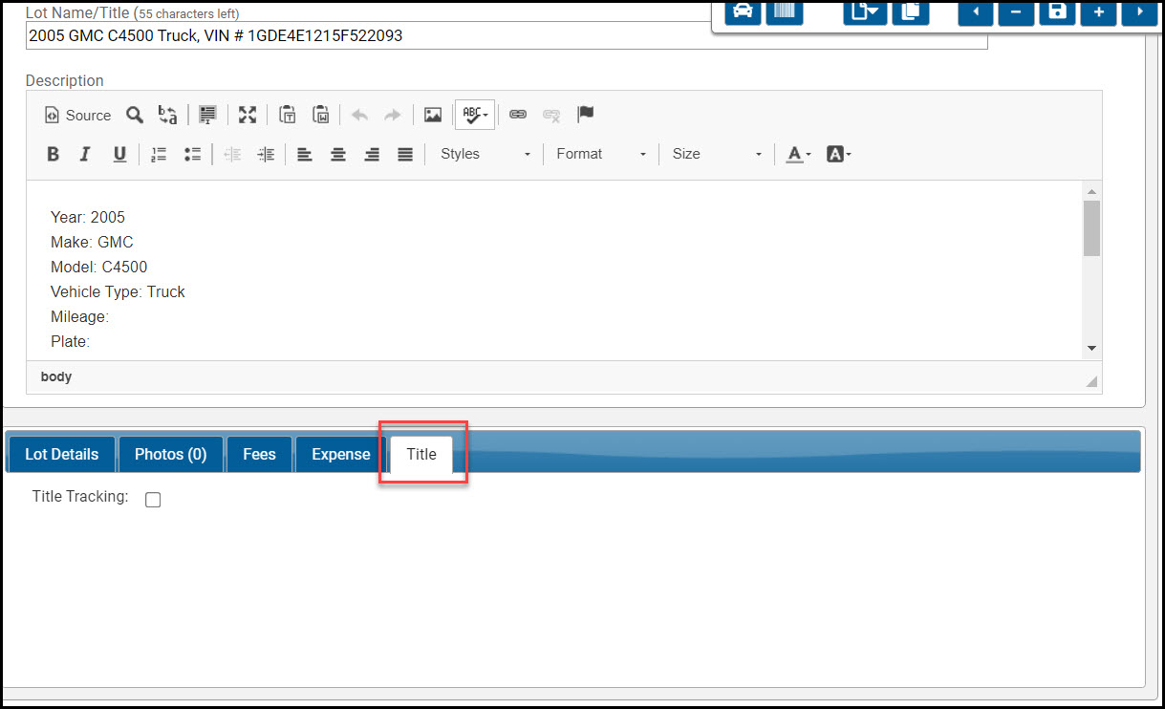The width and height of the screenshot is (1165, 709).
Task: Align text left
Action: click(305, 154)
